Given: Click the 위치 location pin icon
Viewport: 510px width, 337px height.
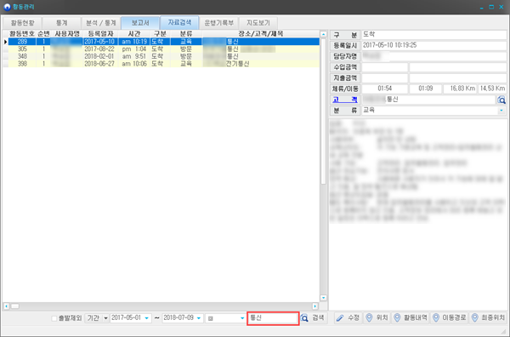Looking at the screenshot, I should click(x=369, y=317).
